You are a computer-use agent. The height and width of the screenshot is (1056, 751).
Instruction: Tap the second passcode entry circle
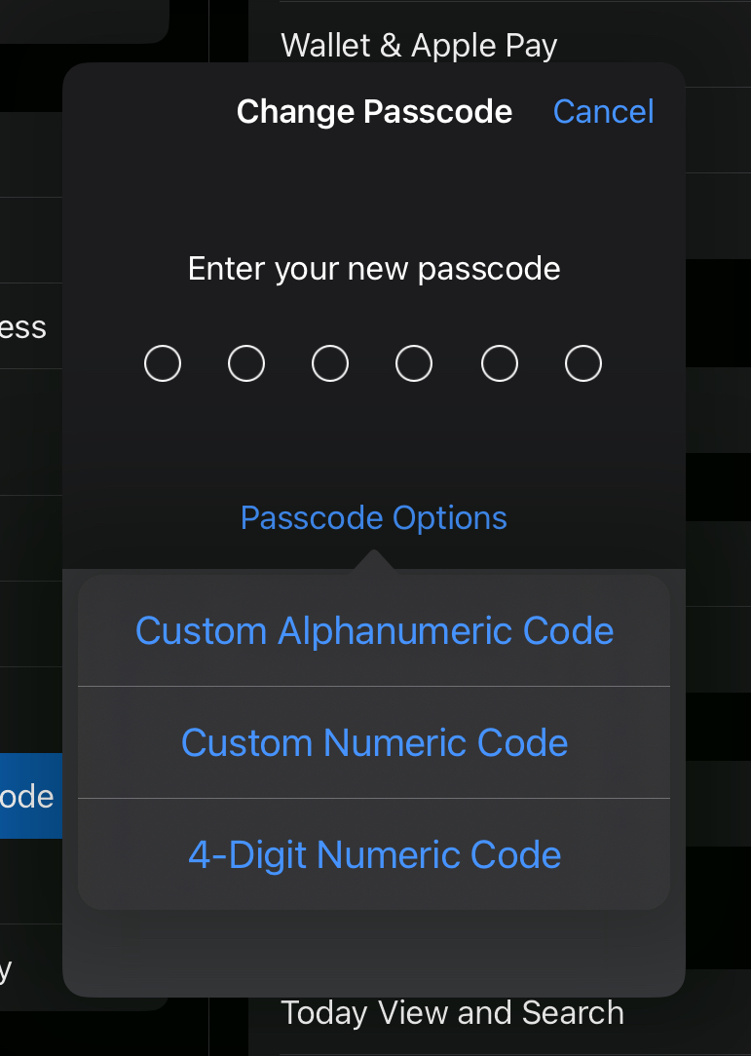click(x=246, y=363)
